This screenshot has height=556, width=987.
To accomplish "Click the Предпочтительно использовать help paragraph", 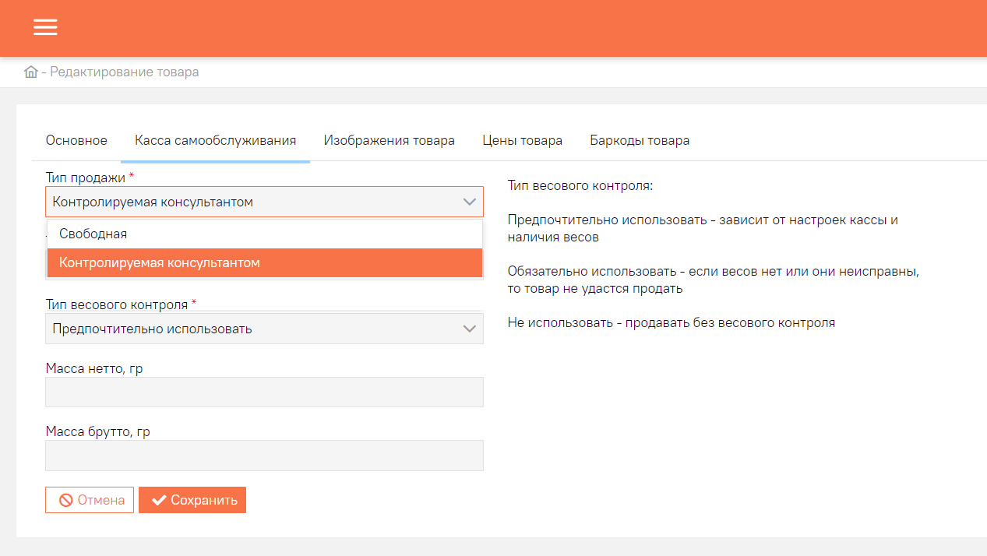I will click(x=703, y=228).
